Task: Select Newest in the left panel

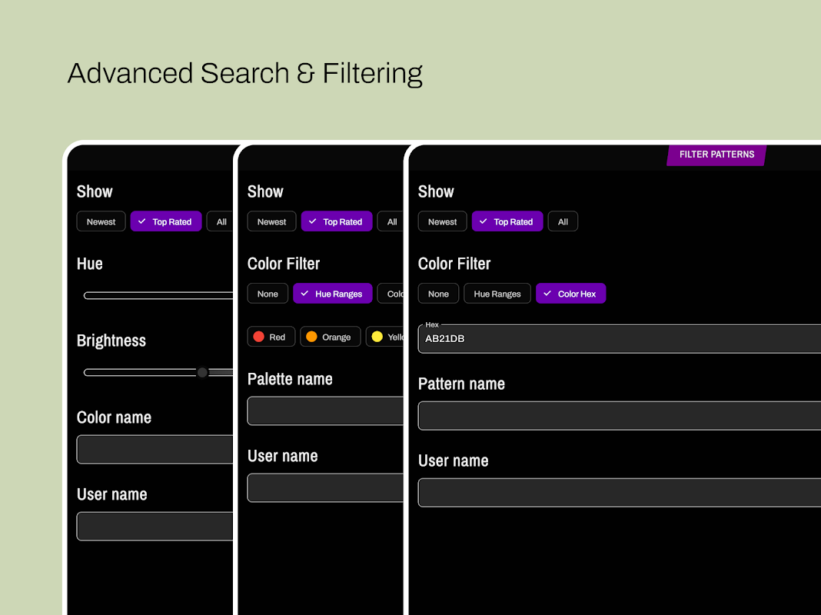Action: (x=101, y=221)
